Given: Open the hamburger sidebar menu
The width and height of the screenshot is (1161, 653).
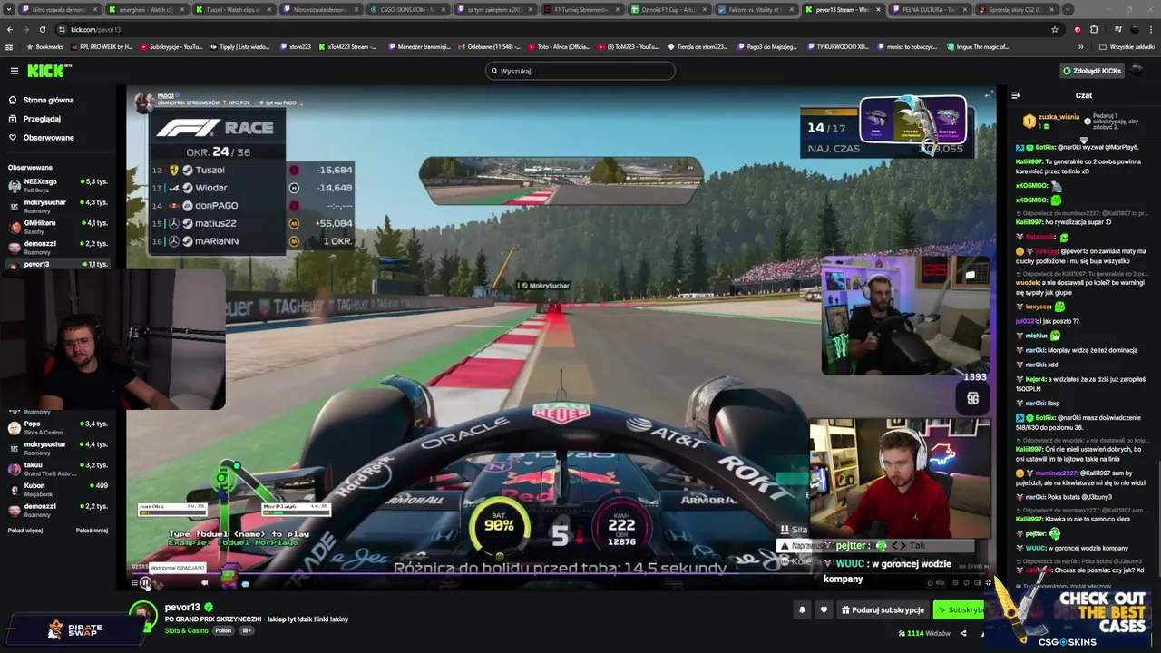Looking at the screenshot, I should [14, 71].
